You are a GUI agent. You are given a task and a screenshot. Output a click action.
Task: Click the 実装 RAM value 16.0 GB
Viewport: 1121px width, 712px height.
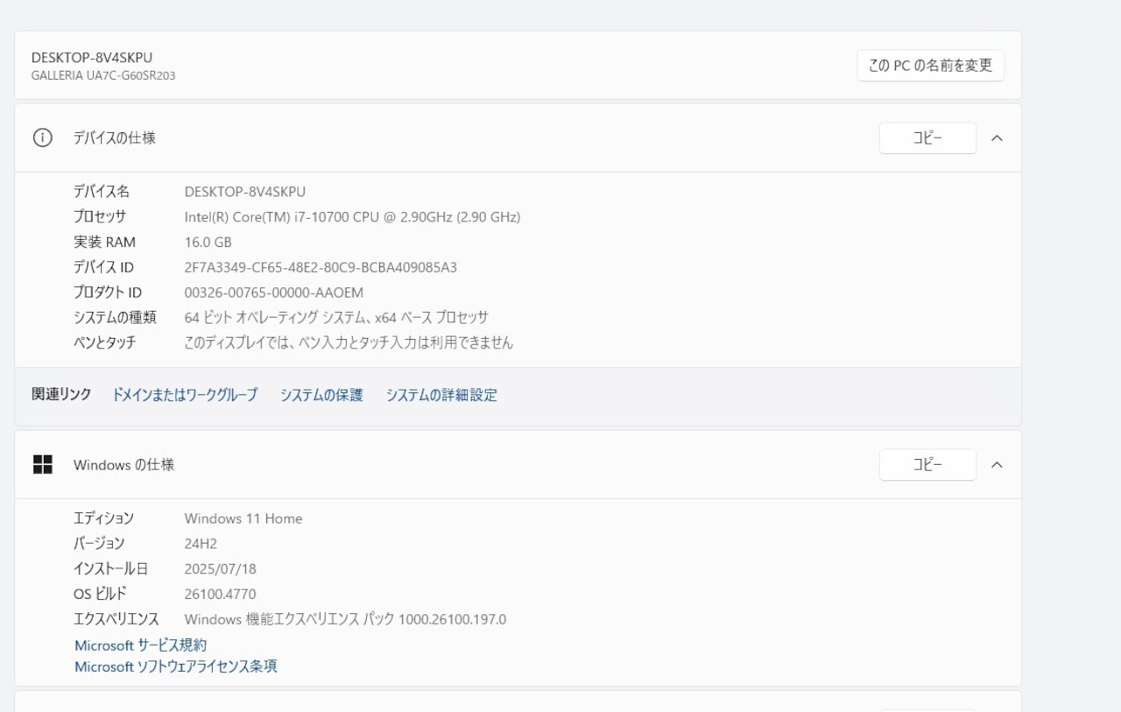tap(208, 242)
